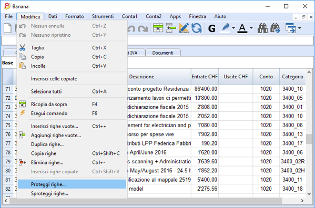Open the File menu
This screenshot has width=315, height=208.
point(8,16)
